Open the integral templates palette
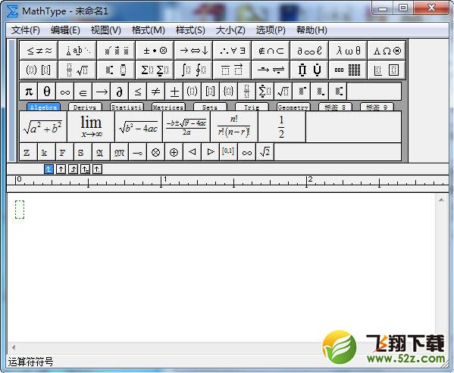The image size is (454, 373). tap(193, 70)
